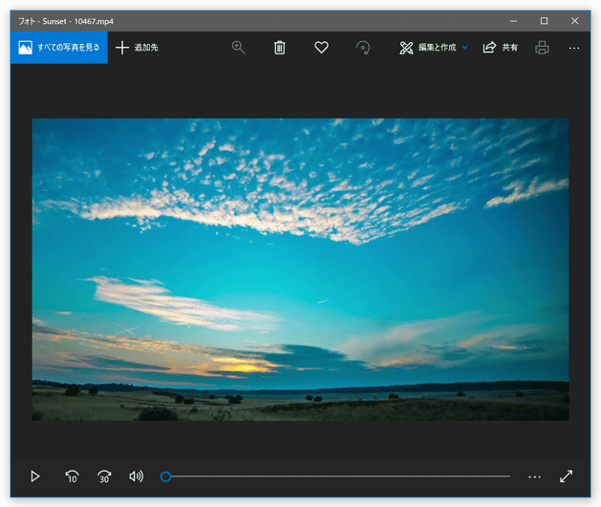Open the 'すべての写真を見る' gallery button
This screenshot has height=507, width=601.
[59, 48]
